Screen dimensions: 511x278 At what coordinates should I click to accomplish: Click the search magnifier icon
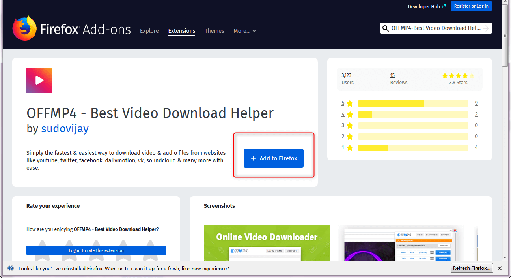(386, 28)
